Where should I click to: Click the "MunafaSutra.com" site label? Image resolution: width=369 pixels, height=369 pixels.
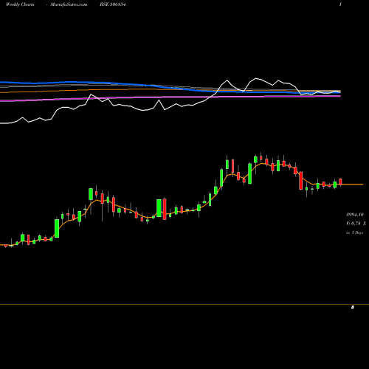[69, 4]
